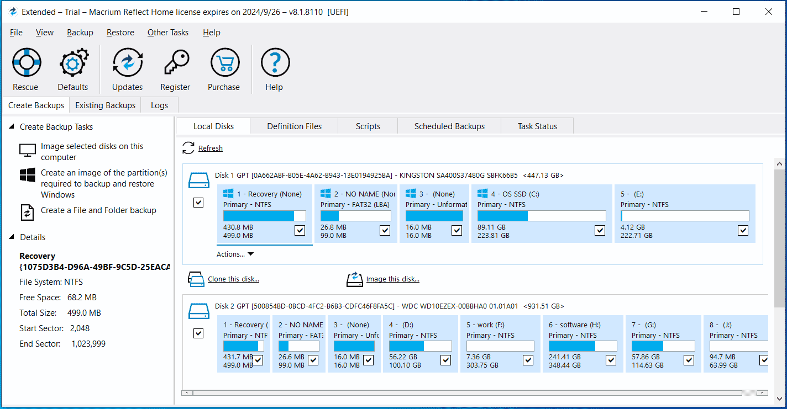Click the Updates toolbar icon
The width and height of the screenshot is (787, 409).
click(x=128, y=62)
